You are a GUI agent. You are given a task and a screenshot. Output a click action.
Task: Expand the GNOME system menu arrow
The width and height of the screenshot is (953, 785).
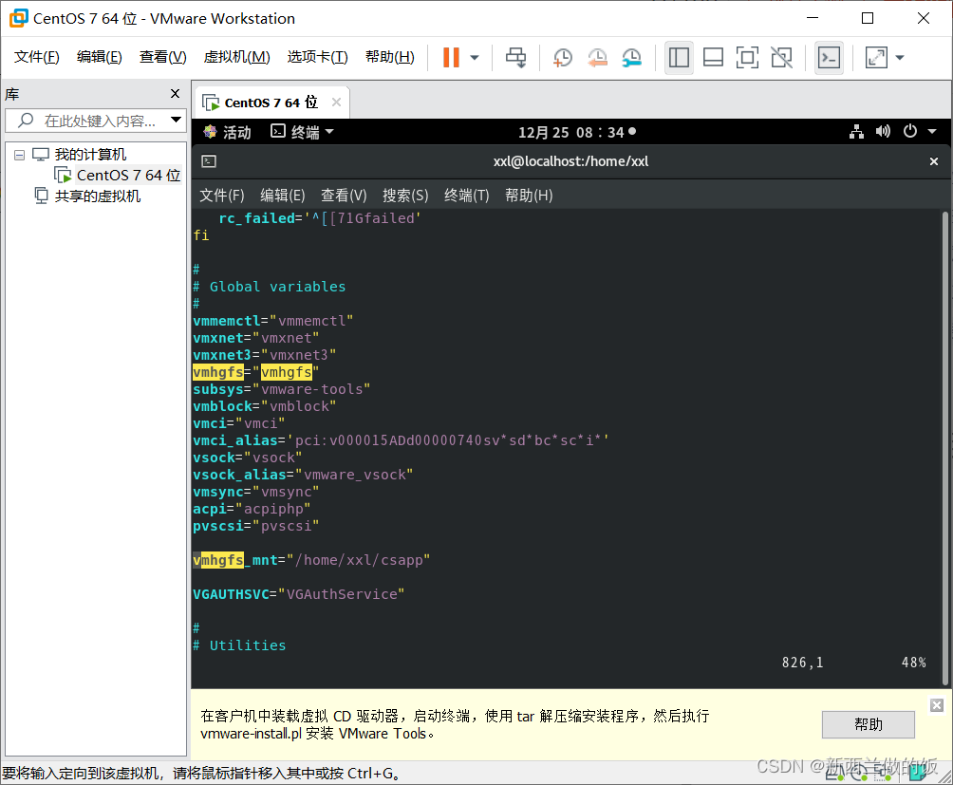point(932,131)
